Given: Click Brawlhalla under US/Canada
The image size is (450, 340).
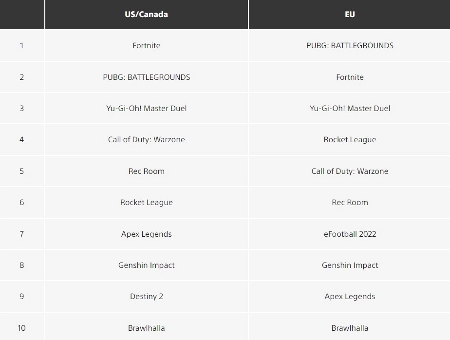Looking at the screenshot, I should 146,328.
